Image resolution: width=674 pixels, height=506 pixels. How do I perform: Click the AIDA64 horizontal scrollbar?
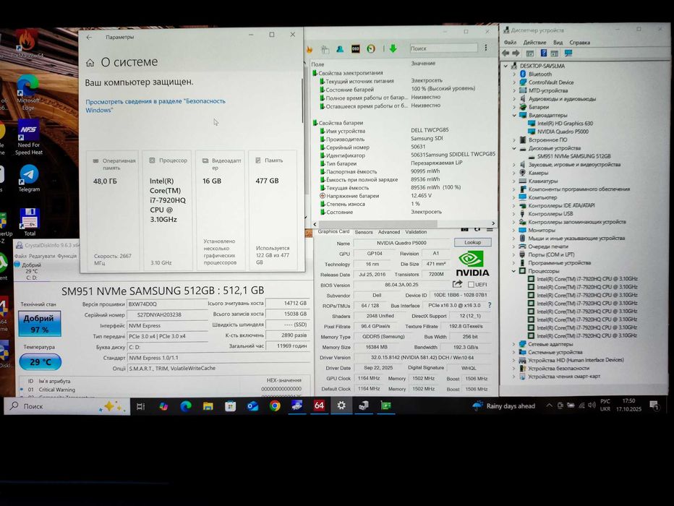click(377, 224)
